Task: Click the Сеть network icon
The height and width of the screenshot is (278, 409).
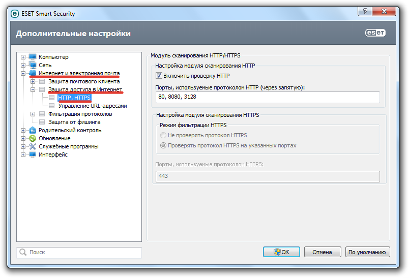Action: coord(33,65)
